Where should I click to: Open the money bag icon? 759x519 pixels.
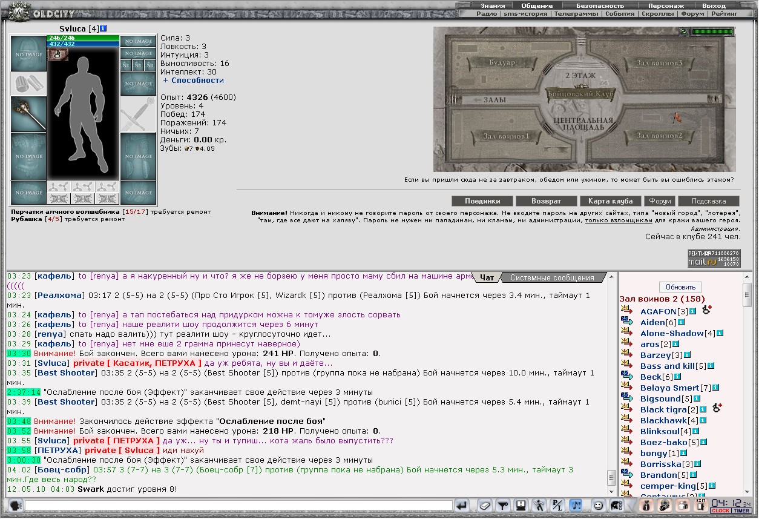[646, 505]
